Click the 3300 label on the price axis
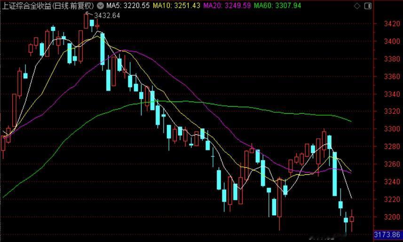Viewport: 403px width, 242px height. click(392, 129)
